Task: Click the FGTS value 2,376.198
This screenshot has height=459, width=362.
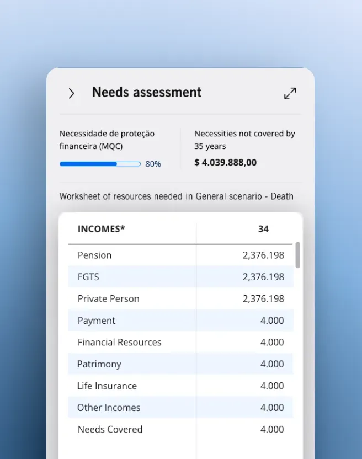Action: pos(263,277)
